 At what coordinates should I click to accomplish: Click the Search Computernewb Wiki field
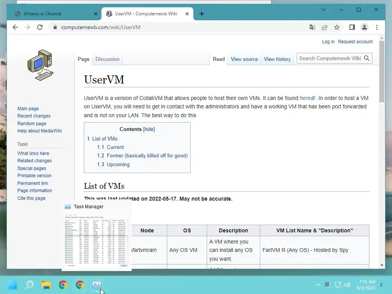pyautogui.click(x=330, y=58)
